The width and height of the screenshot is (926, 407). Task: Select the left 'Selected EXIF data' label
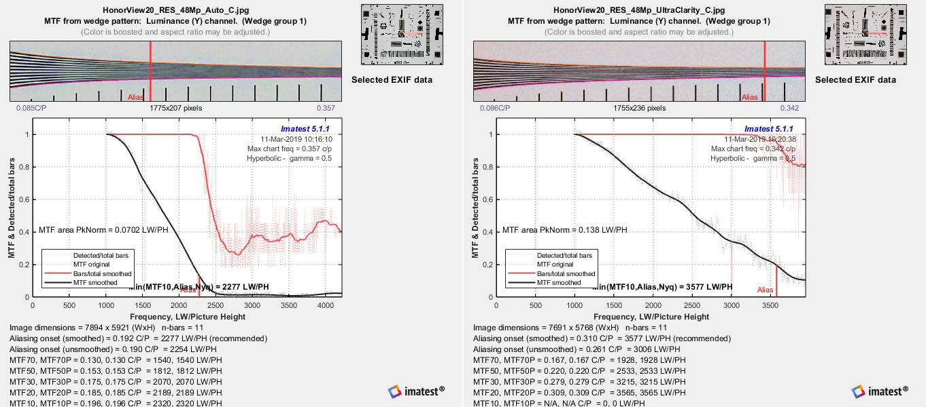(x=392, y=80)
